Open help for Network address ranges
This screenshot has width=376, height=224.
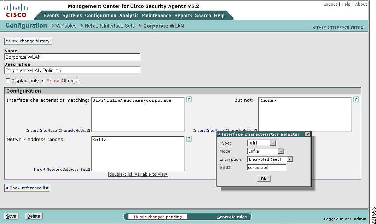pos(189,139)
